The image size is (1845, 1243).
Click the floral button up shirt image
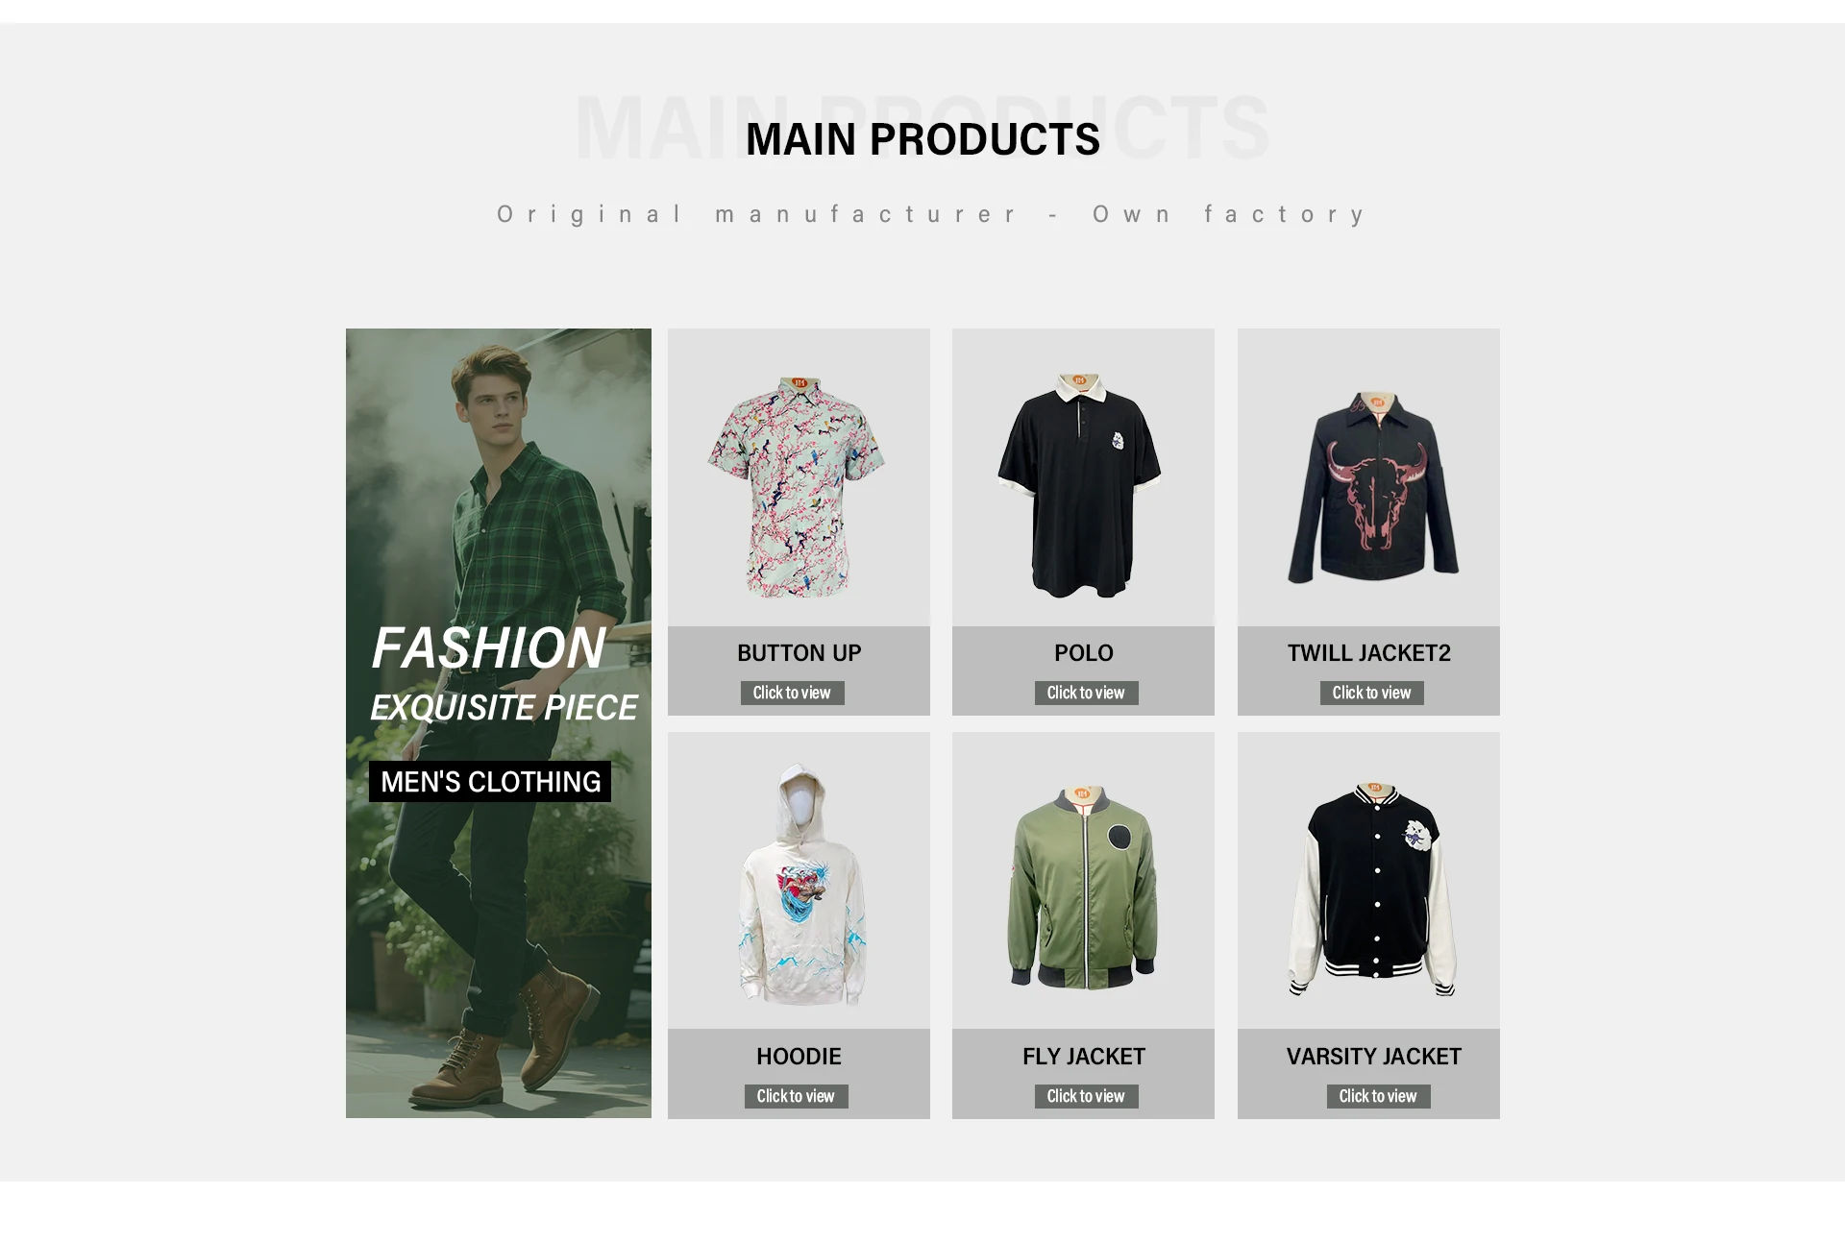(799, 477)
